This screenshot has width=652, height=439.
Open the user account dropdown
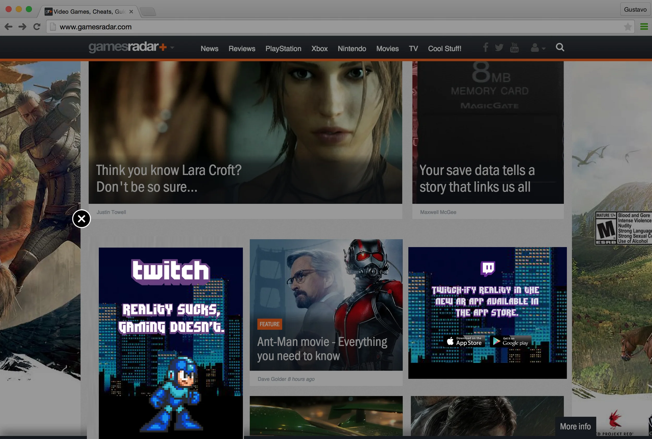coord(538,48)
